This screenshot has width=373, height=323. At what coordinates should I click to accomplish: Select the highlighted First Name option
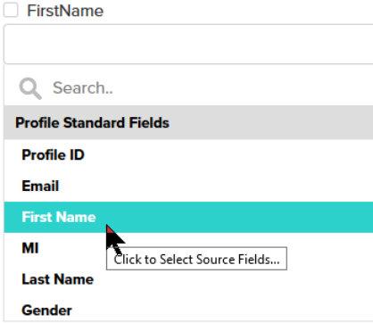click(x=188, y=217)
